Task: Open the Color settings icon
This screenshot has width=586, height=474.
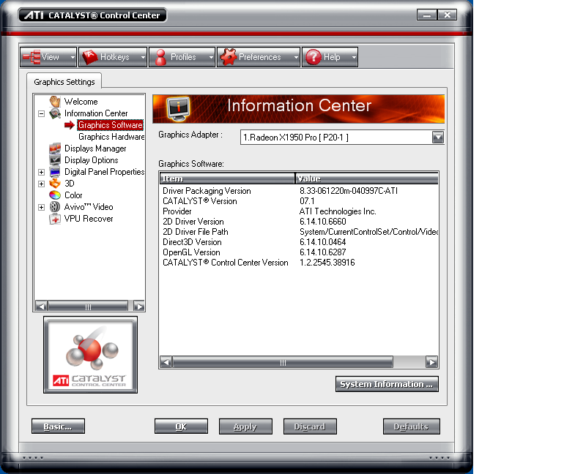Action: pos(55,195)
